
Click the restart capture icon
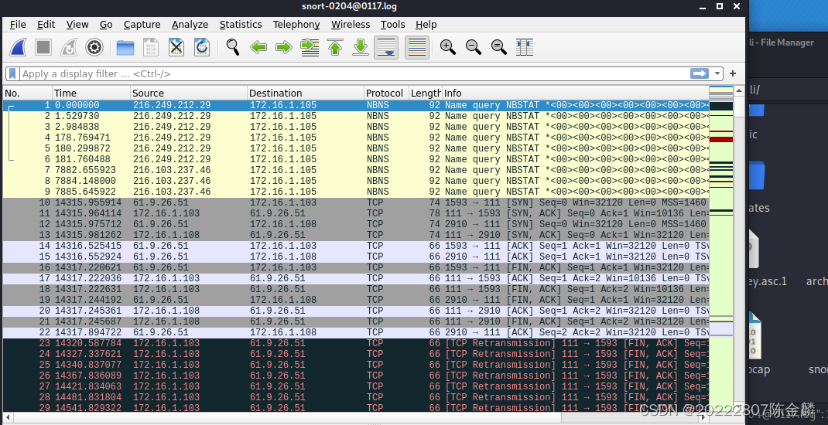(x=69, y=47)
